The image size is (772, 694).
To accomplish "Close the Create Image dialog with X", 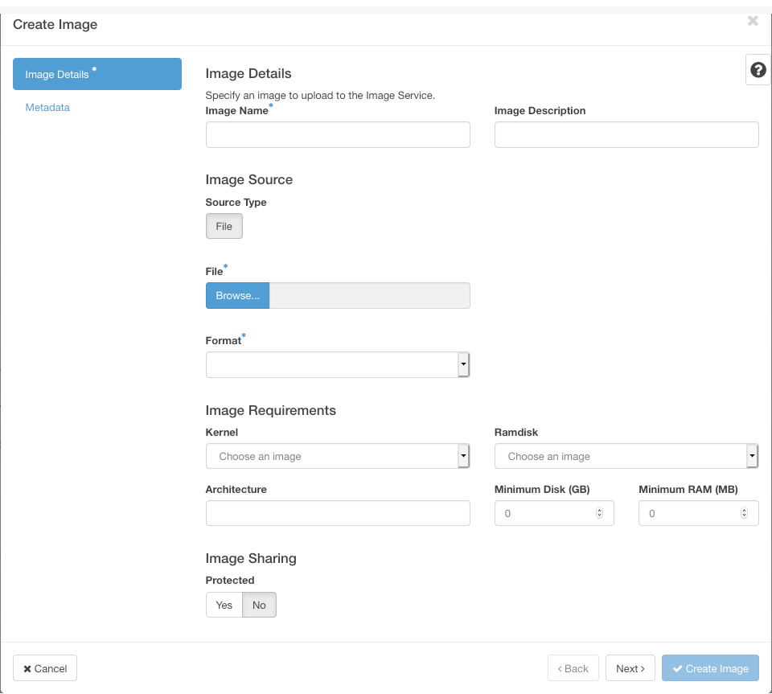I will coord(753,21).
